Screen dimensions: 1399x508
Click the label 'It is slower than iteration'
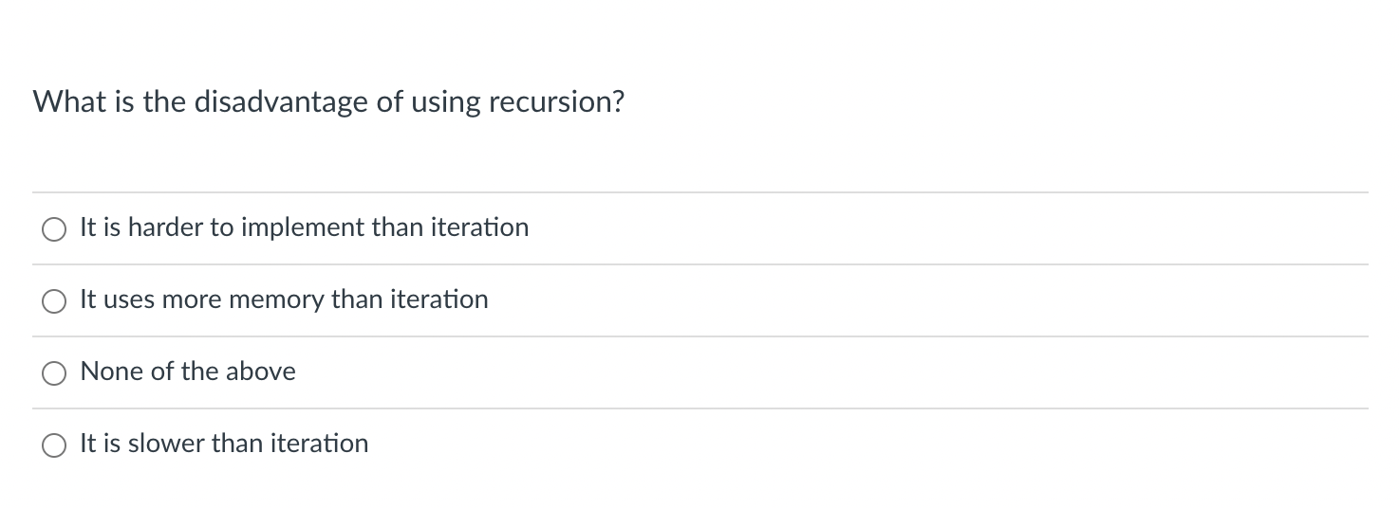point(224,444)
